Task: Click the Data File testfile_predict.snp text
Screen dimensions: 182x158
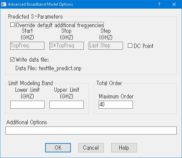Action: coord(48,68)
